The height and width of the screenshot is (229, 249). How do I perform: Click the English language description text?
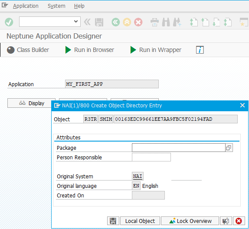(x=150, y=186)
